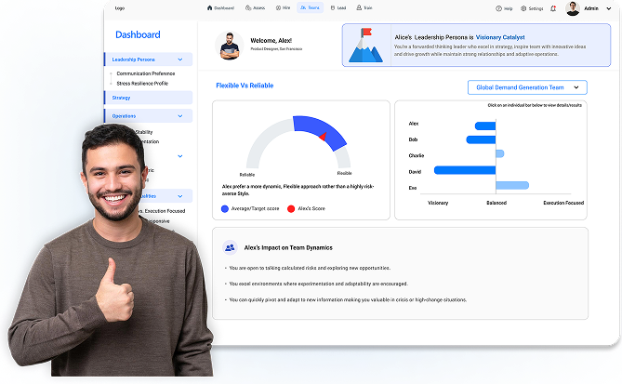622x384 pixels.
Task: Select Eve's bar in the team chart
Action: [x=512, y=185]
